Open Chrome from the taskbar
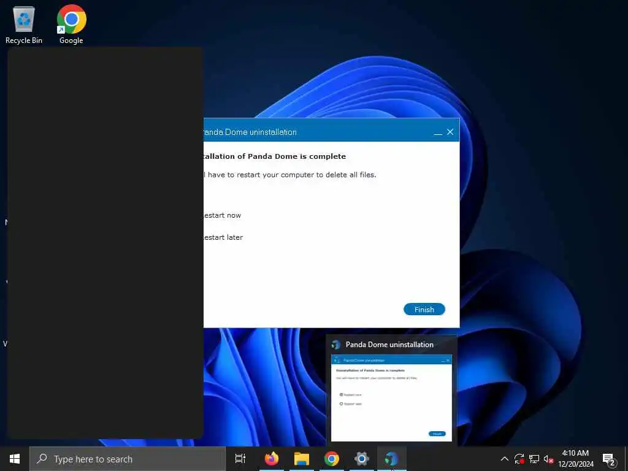628x471 pixels. coord(332,459)
